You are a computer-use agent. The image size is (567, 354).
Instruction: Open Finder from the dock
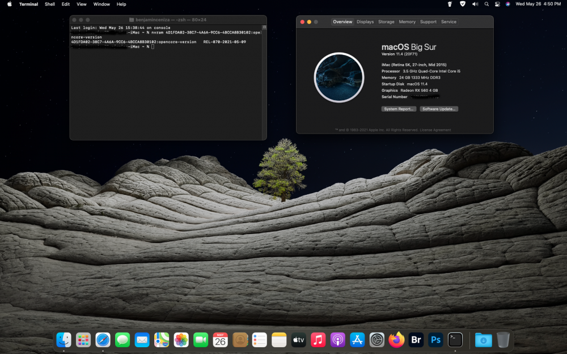coord(64,340)
